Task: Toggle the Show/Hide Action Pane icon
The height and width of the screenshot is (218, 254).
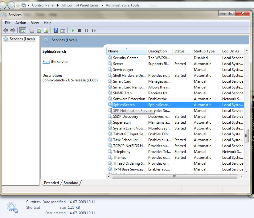Action: pyautogui.click(x=63, y=31)
